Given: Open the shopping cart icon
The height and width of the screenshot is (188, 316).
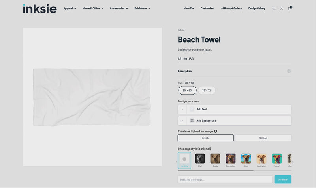Looking at the screenshot, I should [x=289, y=8].
